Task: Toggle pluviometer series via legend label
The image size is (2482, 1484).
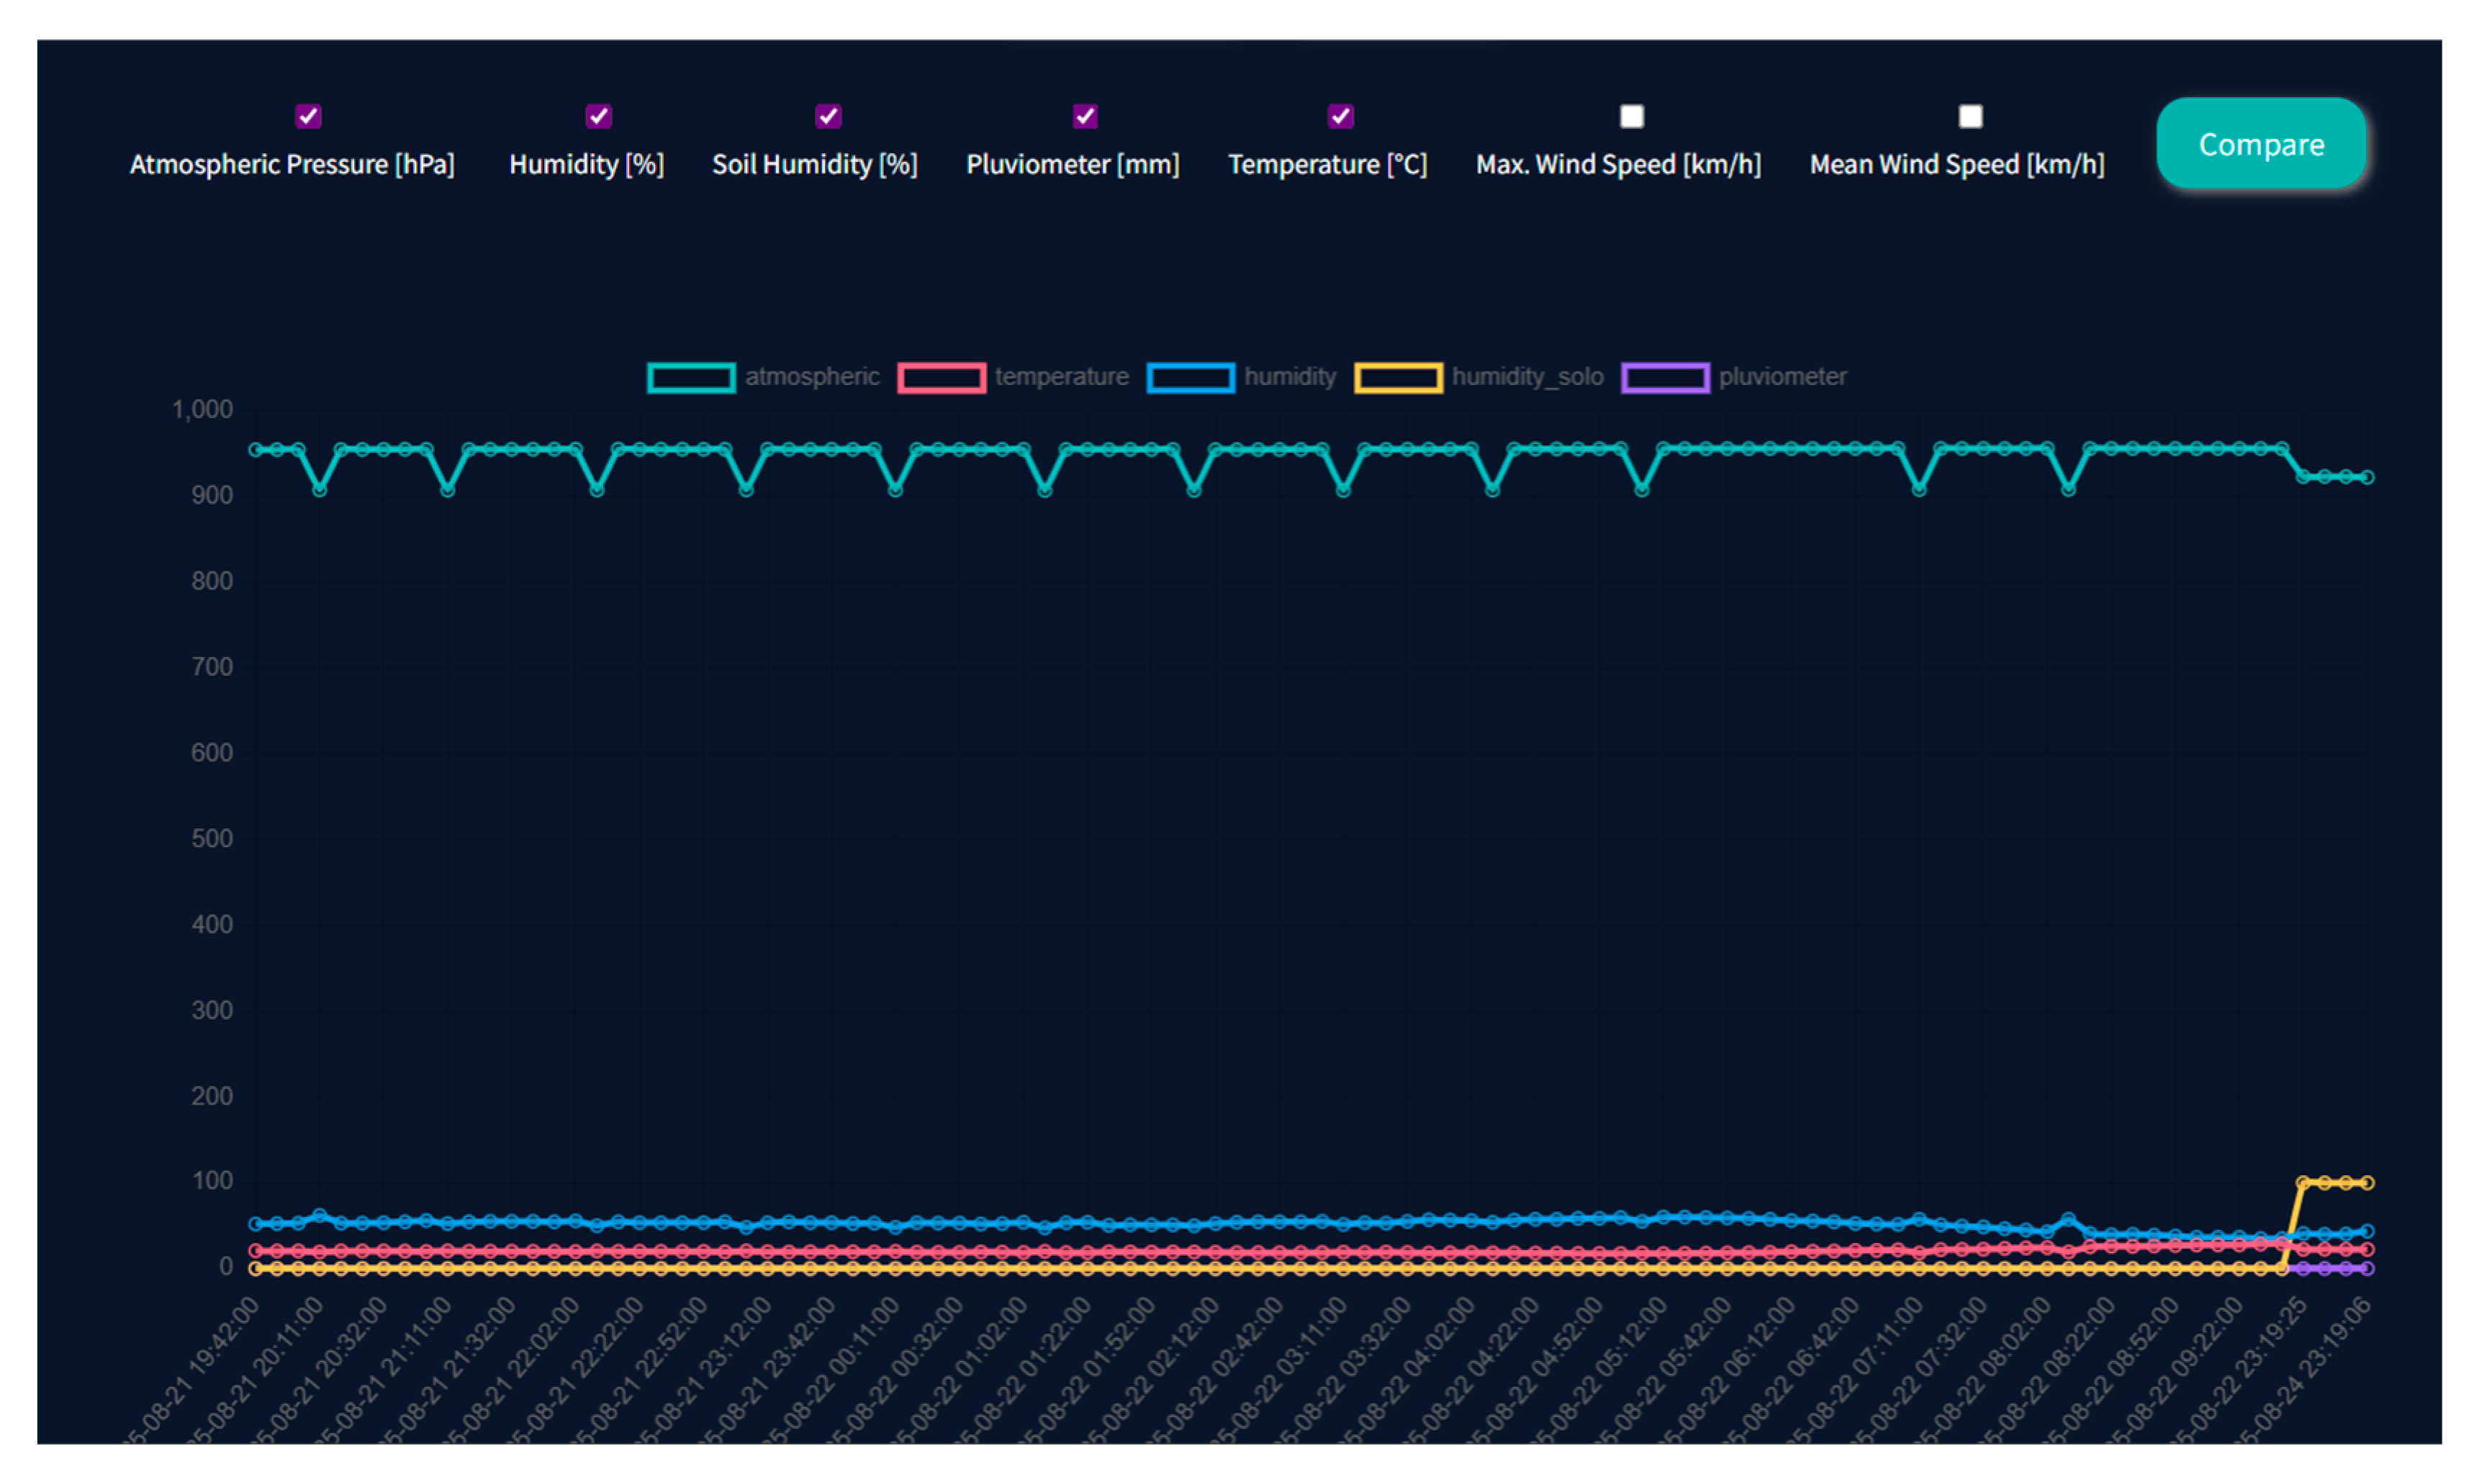Action: pos(1782,377)
